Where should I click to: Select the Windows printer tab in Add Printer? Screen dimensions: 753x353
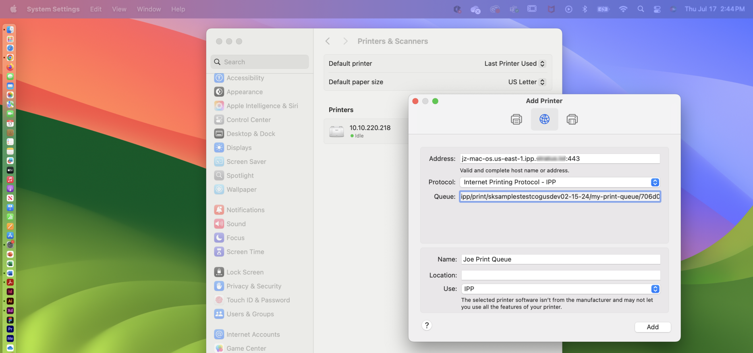pos(572,119)
